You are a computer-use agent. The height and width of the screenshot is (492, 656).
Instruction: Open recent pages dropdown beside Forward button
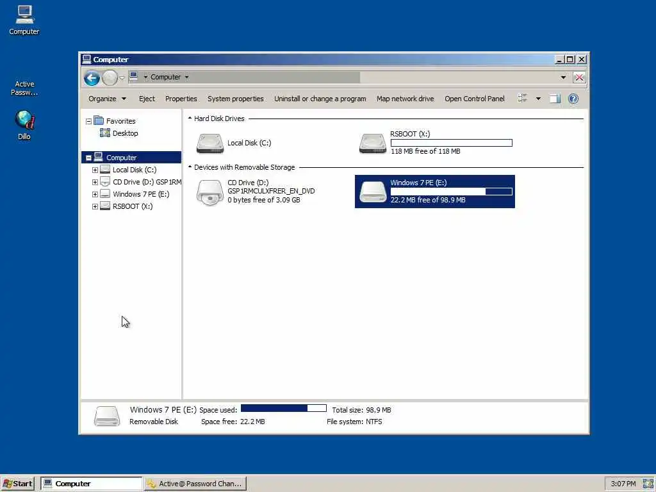(x=122, y=78)
